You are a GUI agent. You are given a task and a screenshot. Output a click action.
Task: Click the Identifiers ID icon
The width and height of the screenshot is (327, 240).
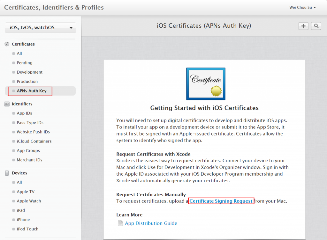[x=7, y=104]
